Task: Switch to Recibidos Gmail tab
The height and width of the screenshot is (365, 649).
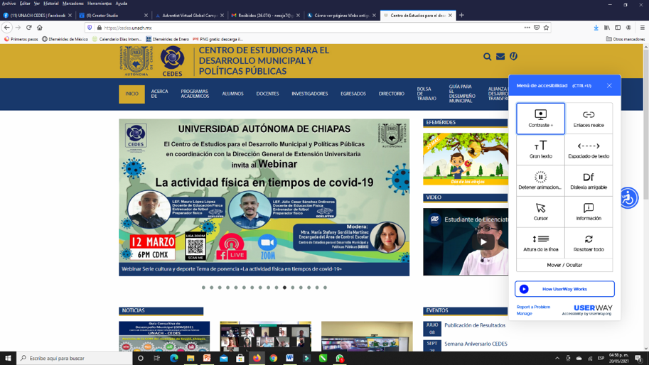Action: click(x=266, y=16)
